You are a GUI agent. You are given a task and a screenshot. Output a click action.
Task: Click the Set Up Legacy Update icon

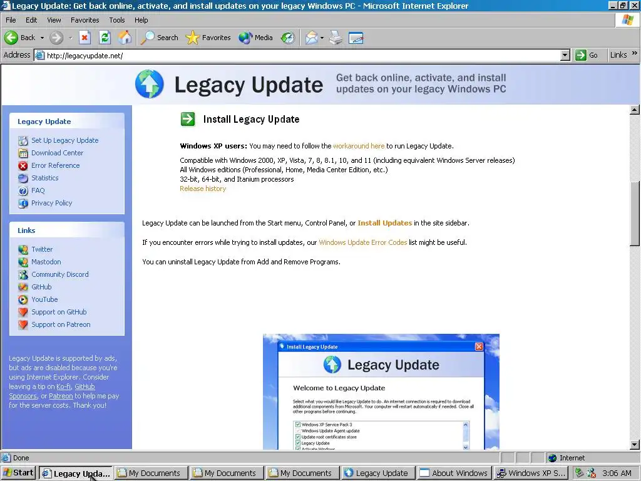click(23, 141)
